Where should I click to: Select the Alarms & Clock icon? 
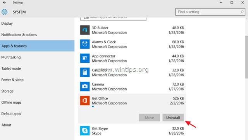click(85, 44)
